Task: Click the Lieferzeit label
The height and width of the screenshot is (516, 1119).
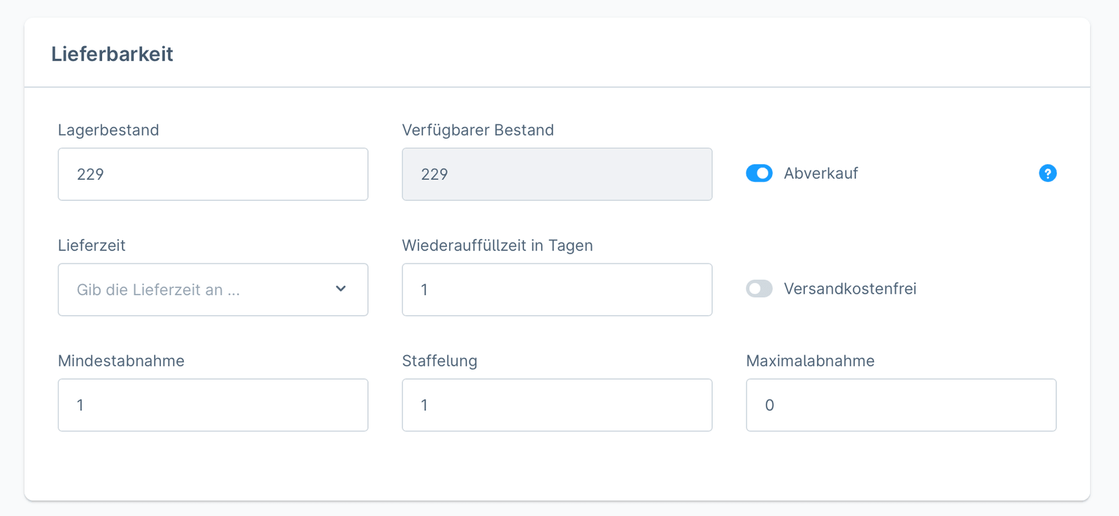Action: click(x=92, y=245)
